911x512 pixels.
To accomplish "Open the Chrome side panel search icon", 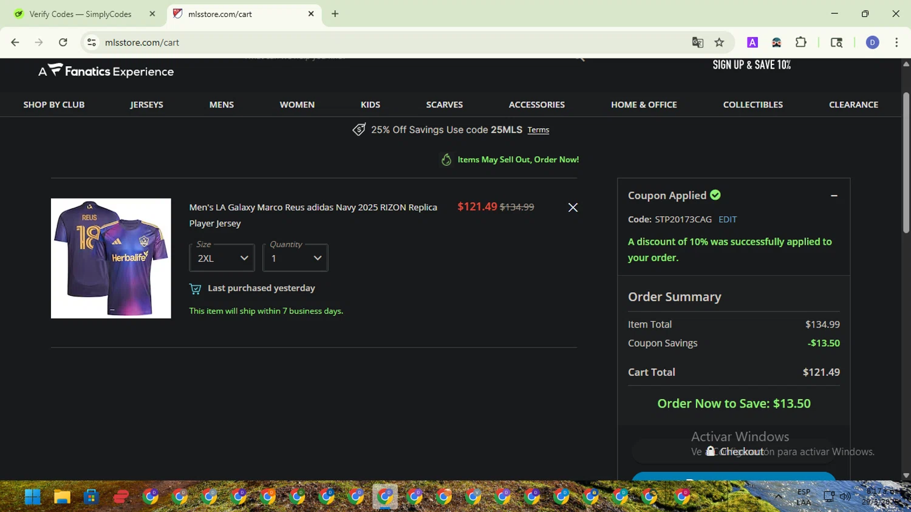I will click(x=836, y=43).
